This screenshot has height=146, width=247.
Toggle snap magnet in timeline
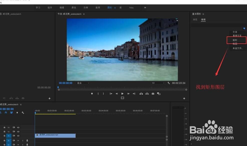pyautogui.click(x=6, y=113)
